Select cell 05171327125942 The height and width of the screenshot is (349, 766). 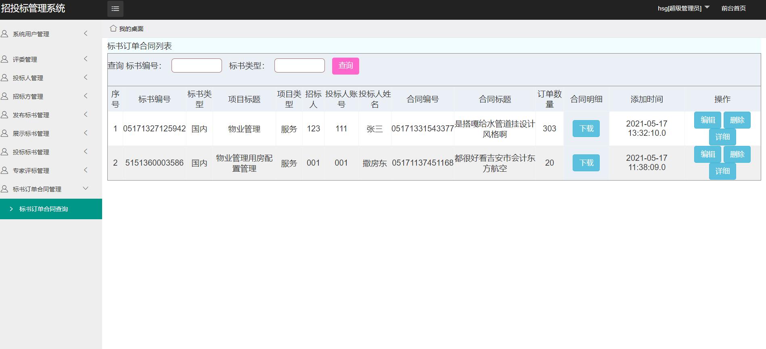[154, 129]
